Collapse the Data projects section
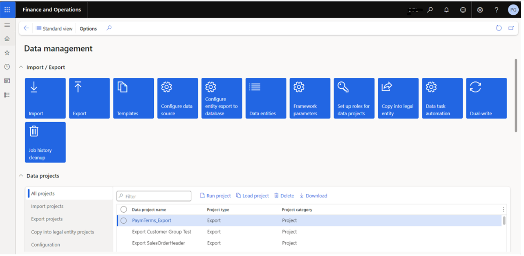 coord(21,176)
